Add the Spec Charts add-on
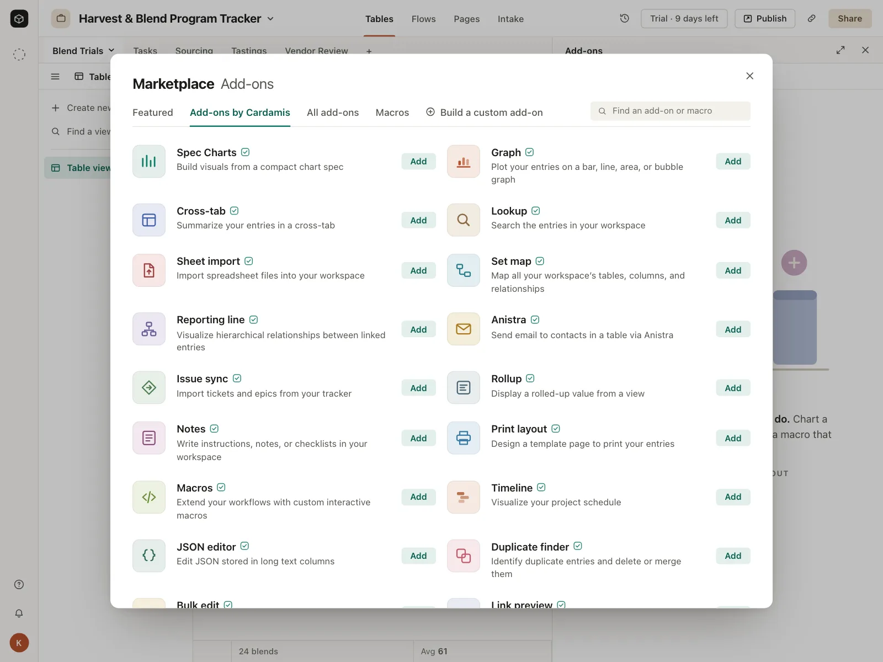 point(419,161)
